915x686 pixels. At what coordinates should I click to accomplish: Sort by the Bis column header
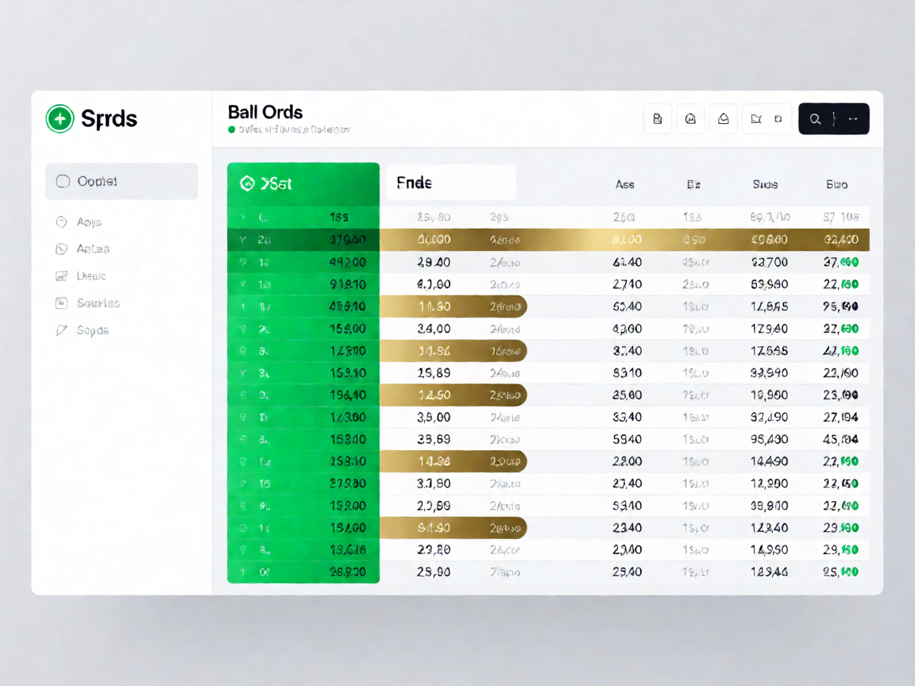pos(693,184)
